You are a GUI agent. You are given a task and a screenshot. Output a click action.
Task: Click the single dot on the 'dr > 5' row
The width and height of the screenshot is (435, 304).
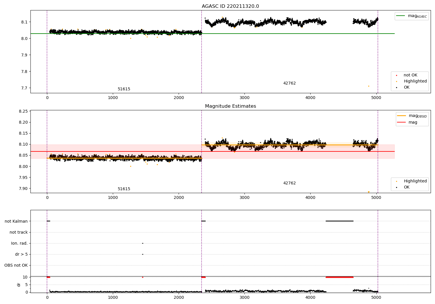tap(143, 254)
